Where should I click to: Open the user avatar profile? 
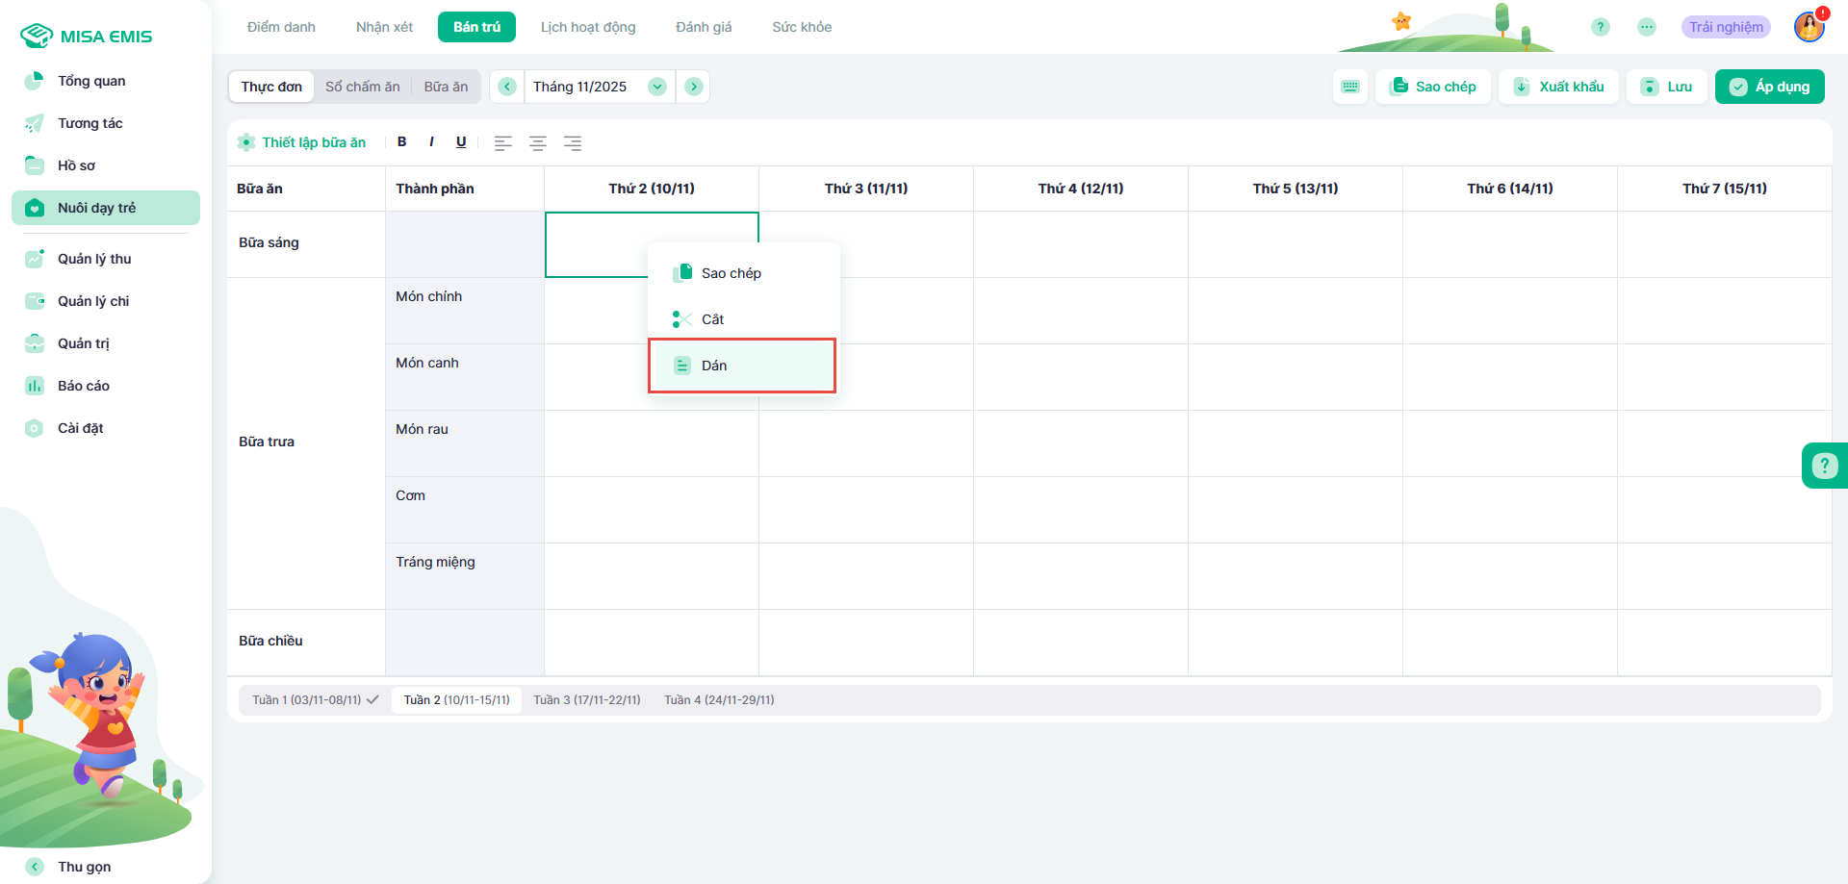coord(1809,27)
